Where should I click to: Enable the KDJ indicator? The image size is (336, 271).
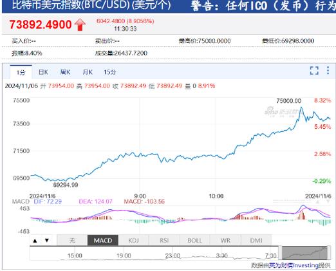pyautogui.click(x=133, y=240)
